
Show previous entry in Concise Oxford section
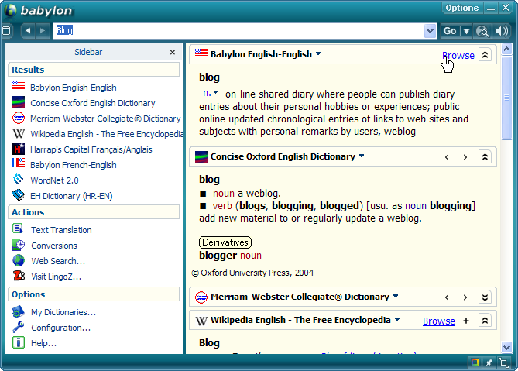click(447, 157)
